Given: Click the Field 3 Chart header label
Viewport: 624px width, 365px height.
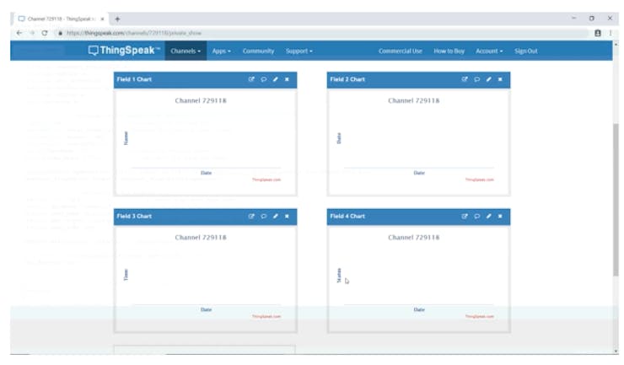Looking at the screenshot, I should 134,216.
